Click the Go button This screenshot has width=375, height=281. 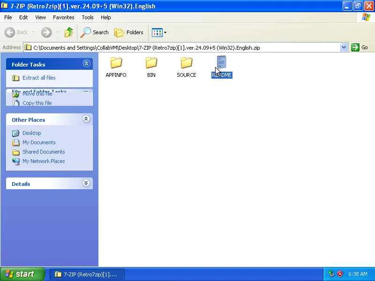[x=360, y=47]
